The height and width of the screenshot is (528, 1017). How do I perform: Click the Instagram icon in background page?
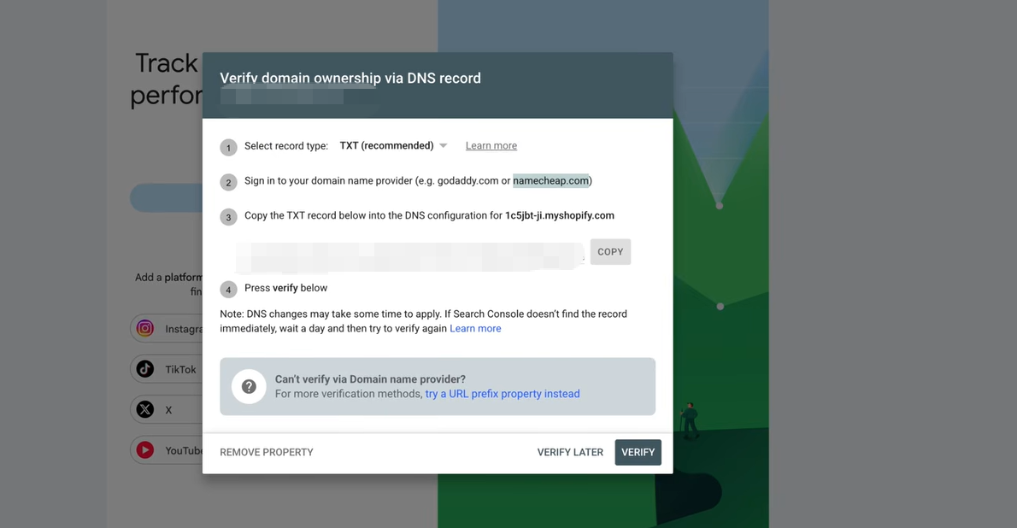click(x=145, y=328)
